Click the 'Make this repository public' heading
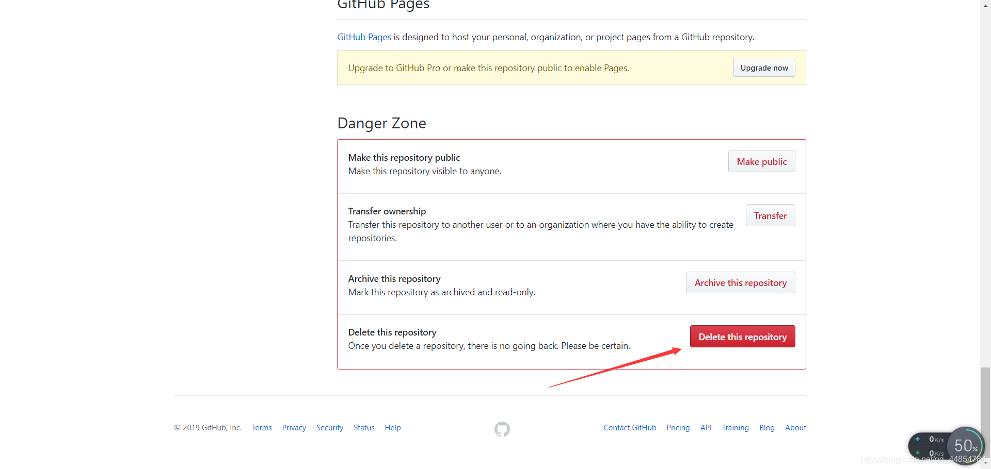Screen dimensions: 991x469 404,158
